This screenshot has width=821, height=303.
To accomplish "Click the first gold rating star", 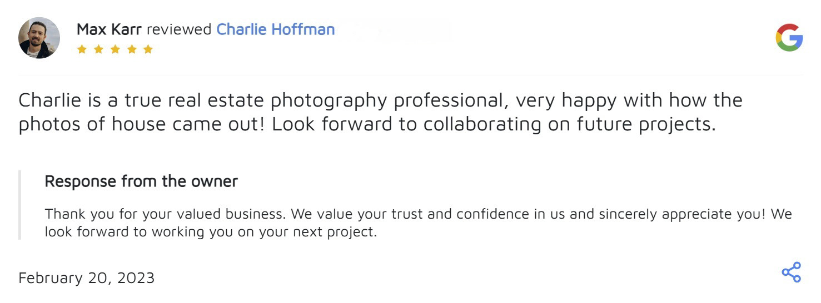I will (x=82, y=49).
